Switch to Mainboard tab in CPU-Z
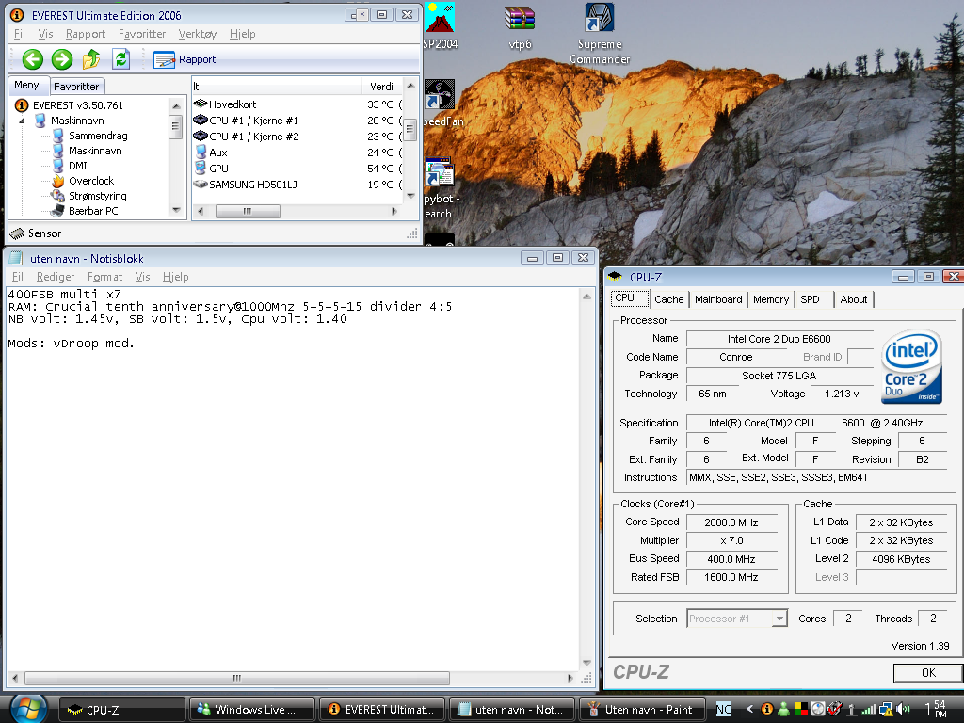Screen dimensions: 964x723 click(x=718, y=299)
